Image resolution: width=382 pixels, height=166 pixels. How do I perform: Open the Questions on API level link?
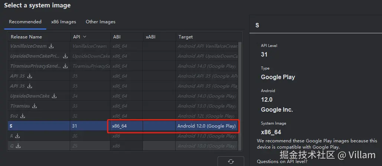click(282, 162)
